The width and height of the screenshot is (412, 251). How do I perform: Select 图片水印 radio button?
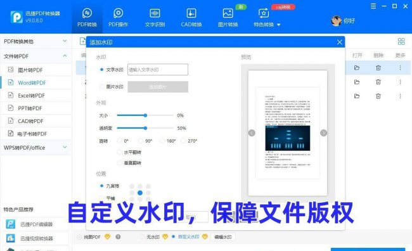(x=101, y=86)
